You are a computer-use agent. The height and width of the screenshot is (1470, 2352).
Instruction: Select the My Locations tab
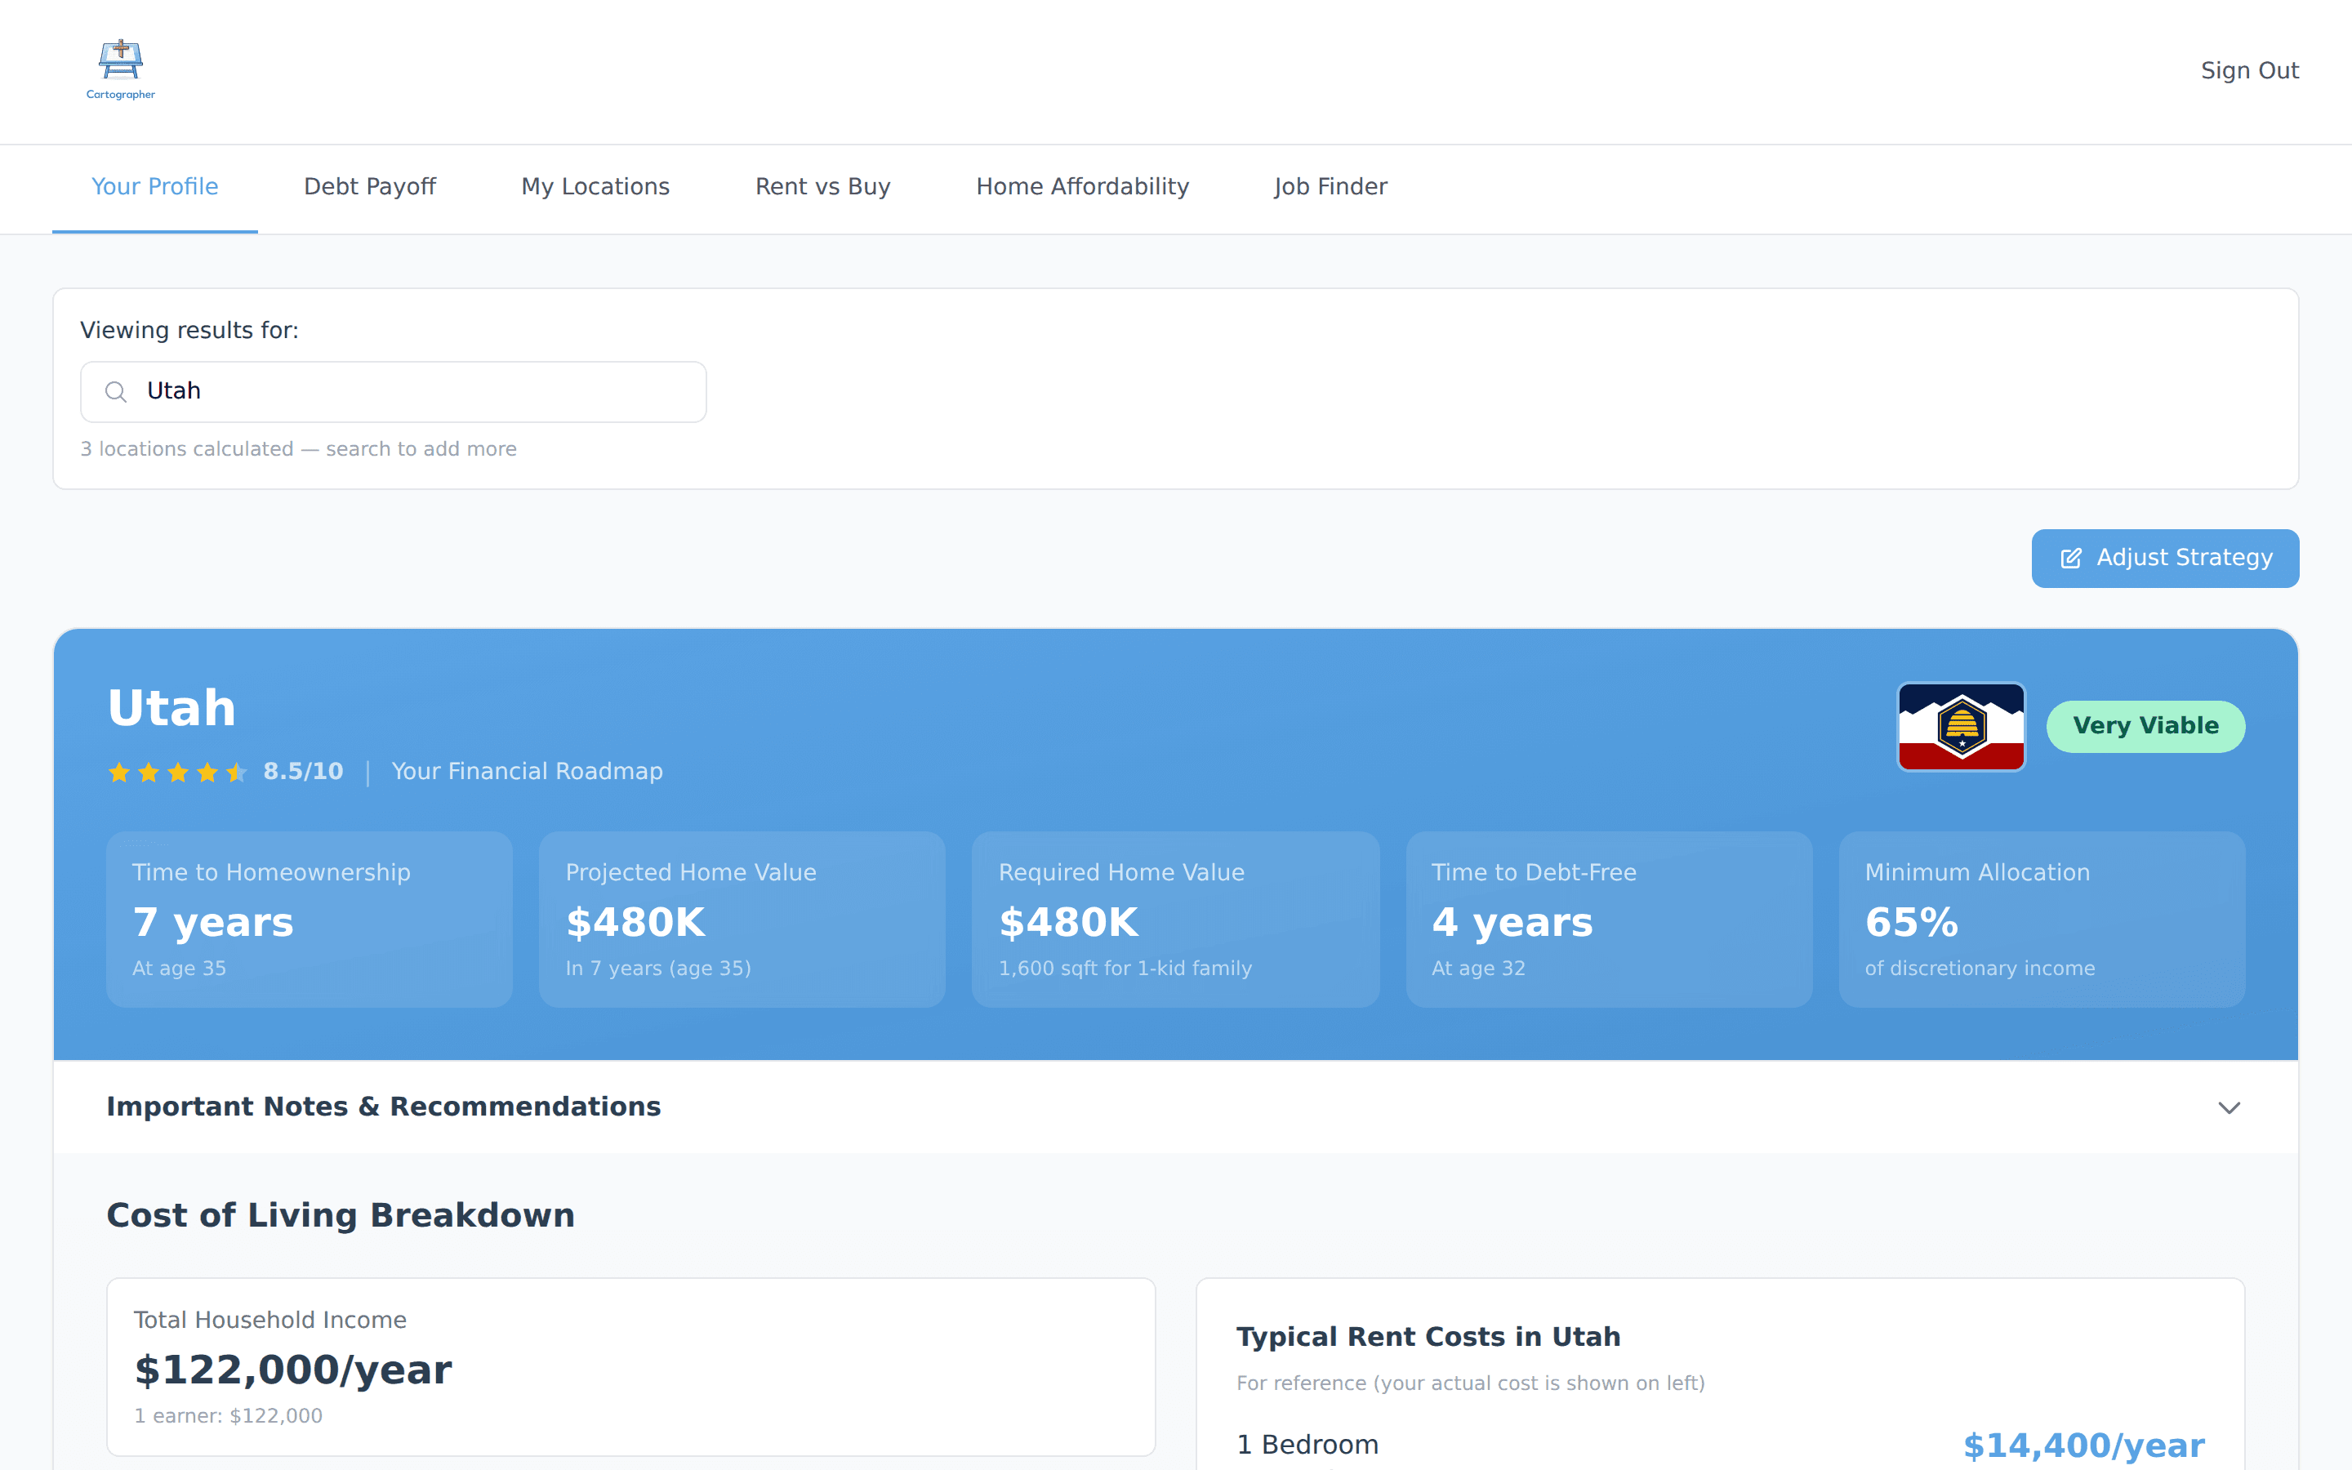point(595,187)
